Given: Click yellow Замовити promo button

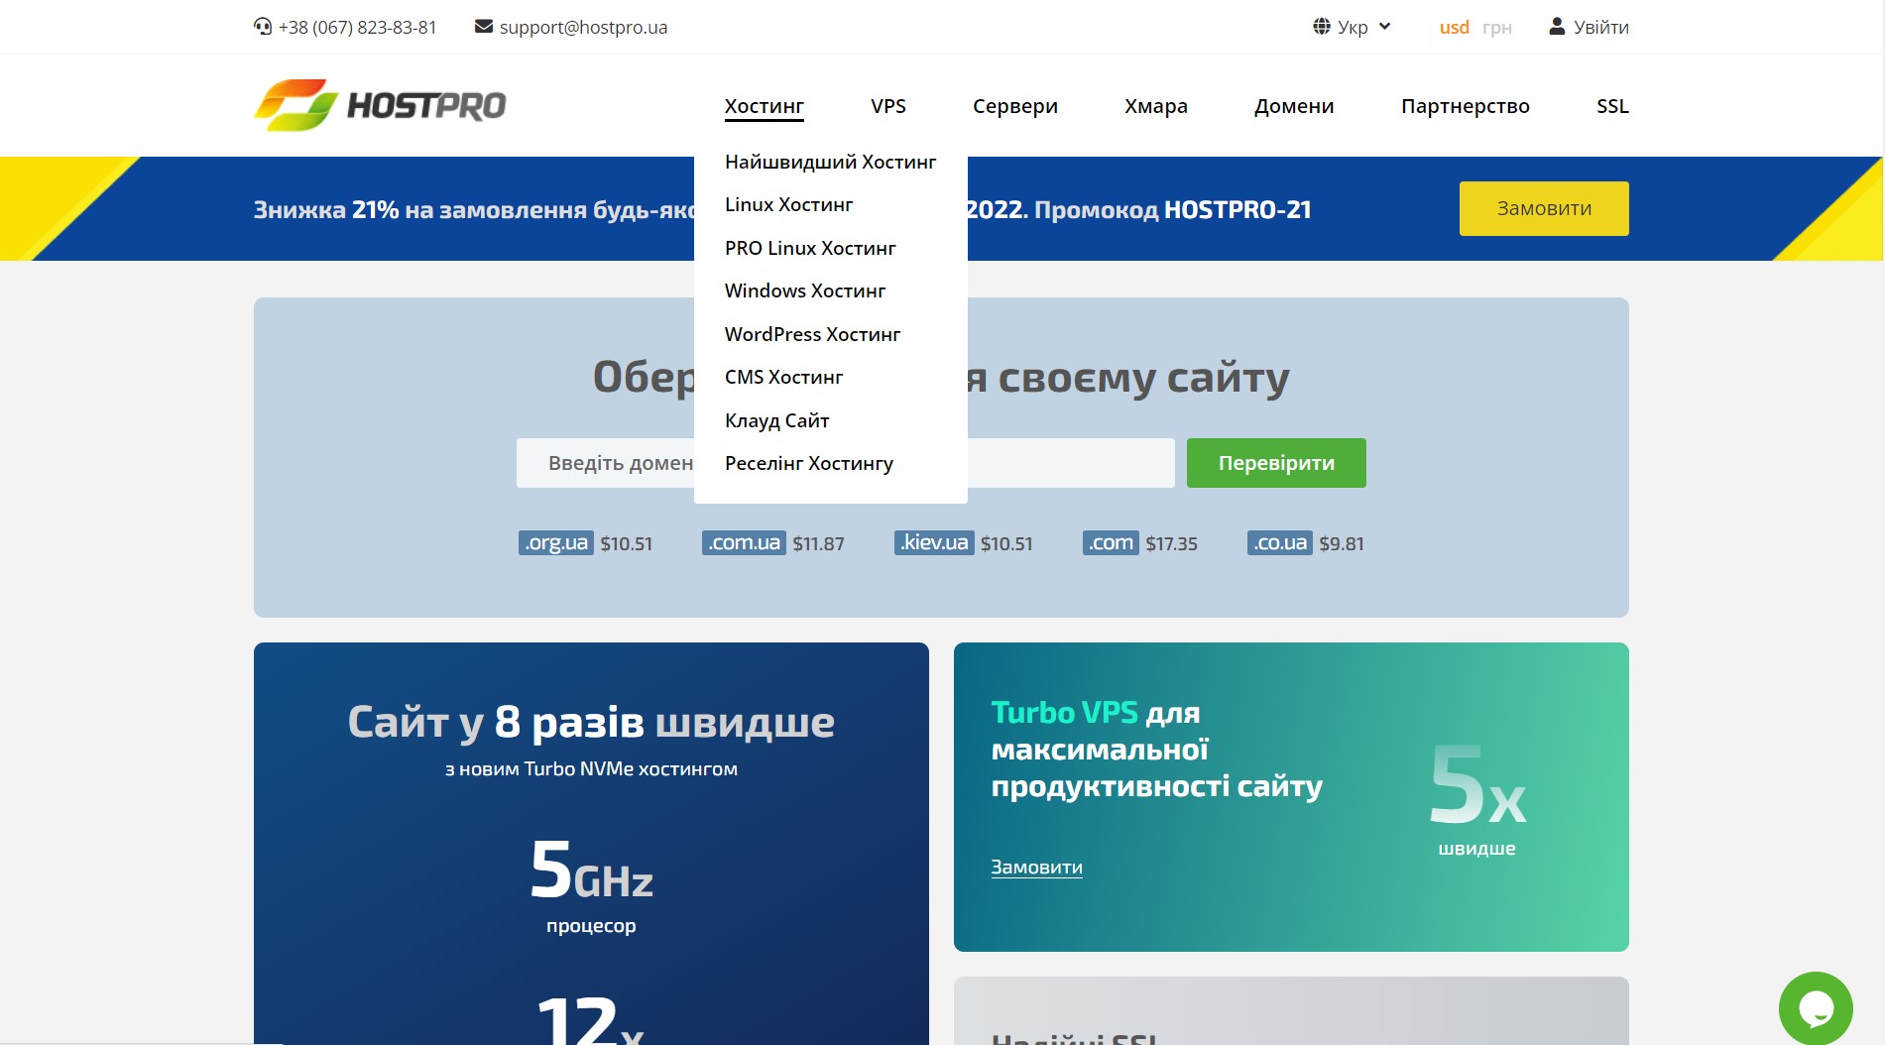Looking at the screenshot, I should pyautogui.click(x=1543, y=208).
